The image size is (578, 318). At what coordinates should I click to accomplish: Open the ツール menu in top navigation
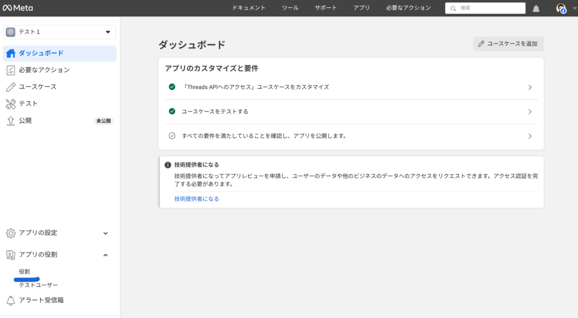pos(290,8)
